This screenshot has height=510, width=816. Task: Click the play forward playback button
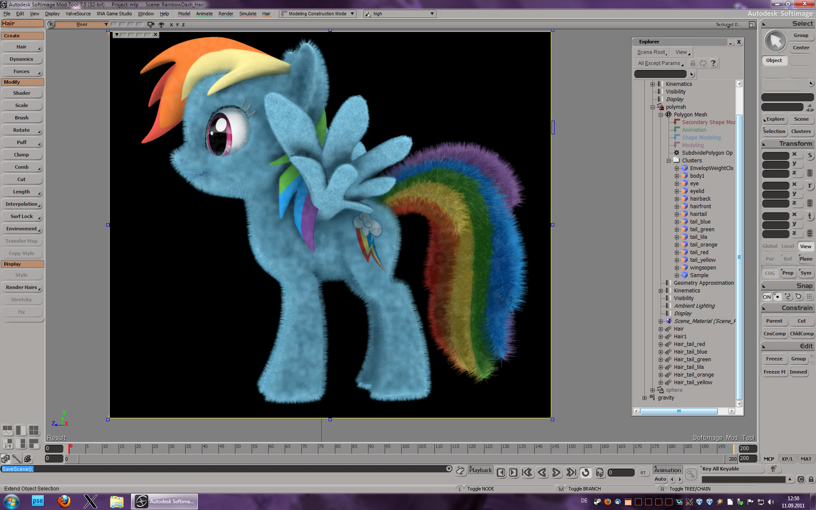[x=556, y=473]
